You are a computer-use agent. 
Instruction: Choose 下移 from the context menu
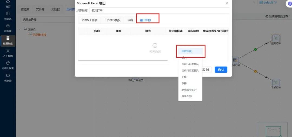190,83
